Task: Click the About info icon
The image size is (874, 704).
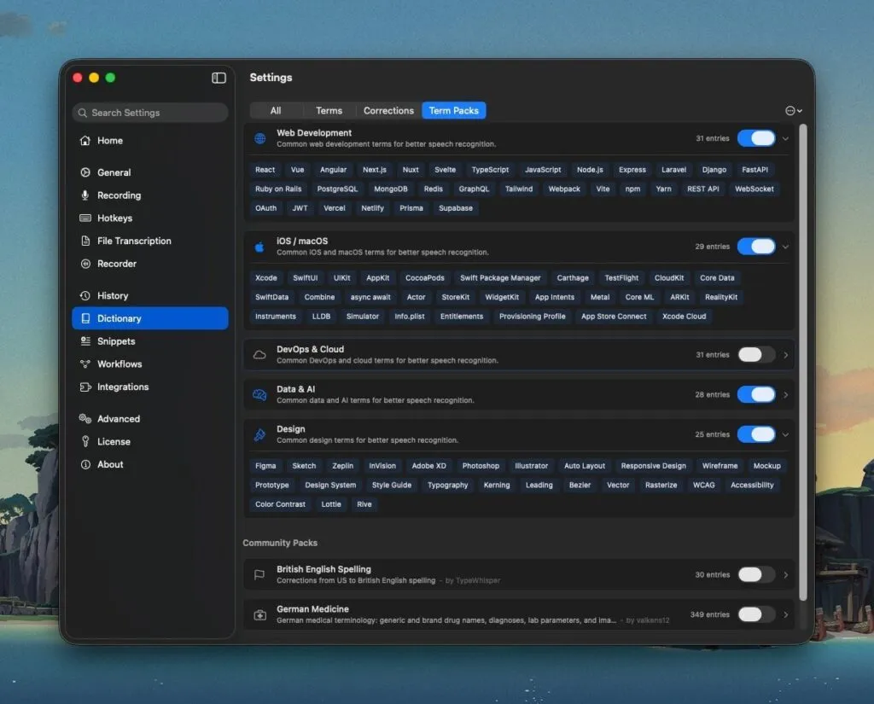Action: [85, 464]
